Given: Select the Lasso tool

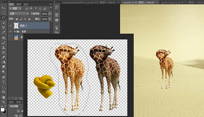Looking at the screenshot, I should [x=4, y=18].
